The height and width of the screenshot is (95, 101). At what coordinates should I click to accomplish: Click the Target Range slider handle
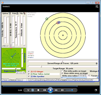[41, 66]
